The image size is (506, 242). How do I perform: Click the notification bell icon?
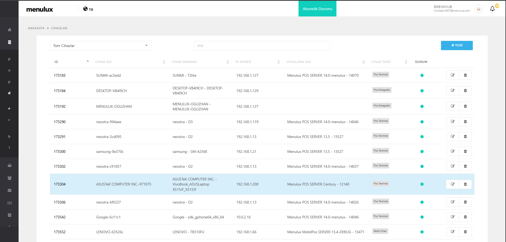pos(492,9)
